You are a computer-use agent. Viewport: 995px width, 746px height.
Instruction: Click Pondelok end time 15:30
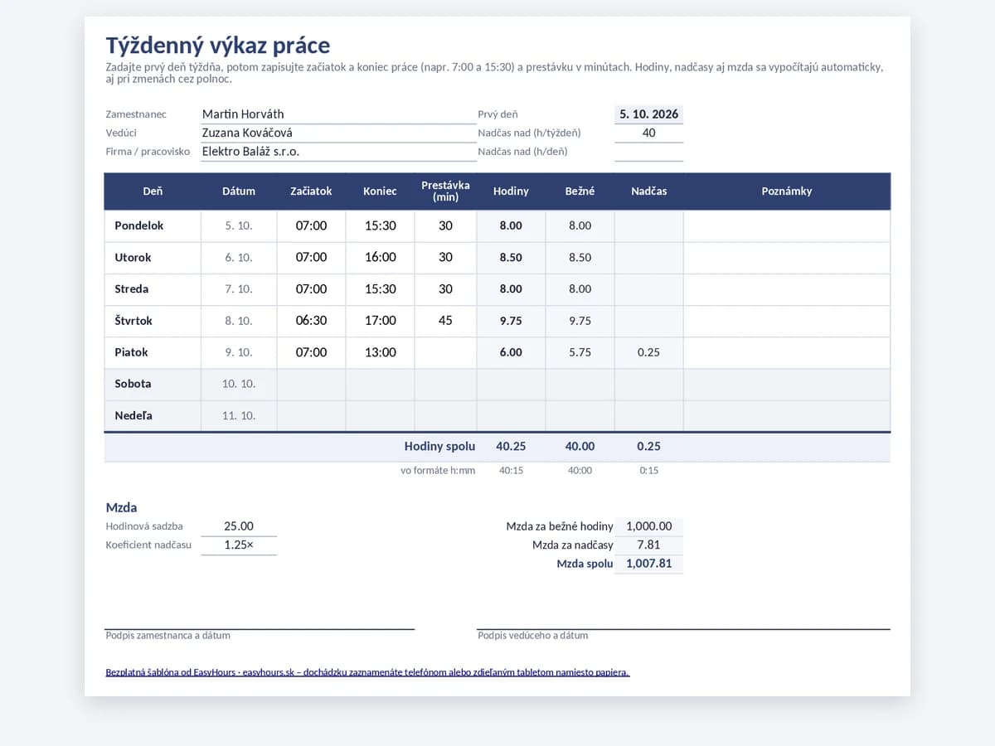tap(380, 226)
